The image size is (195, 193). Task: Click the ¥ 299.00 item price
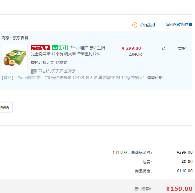(x=131, y=48)
